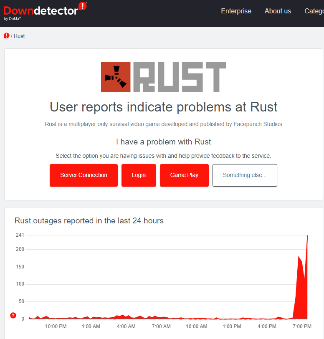Open the Categories menu item

point(314,11)
